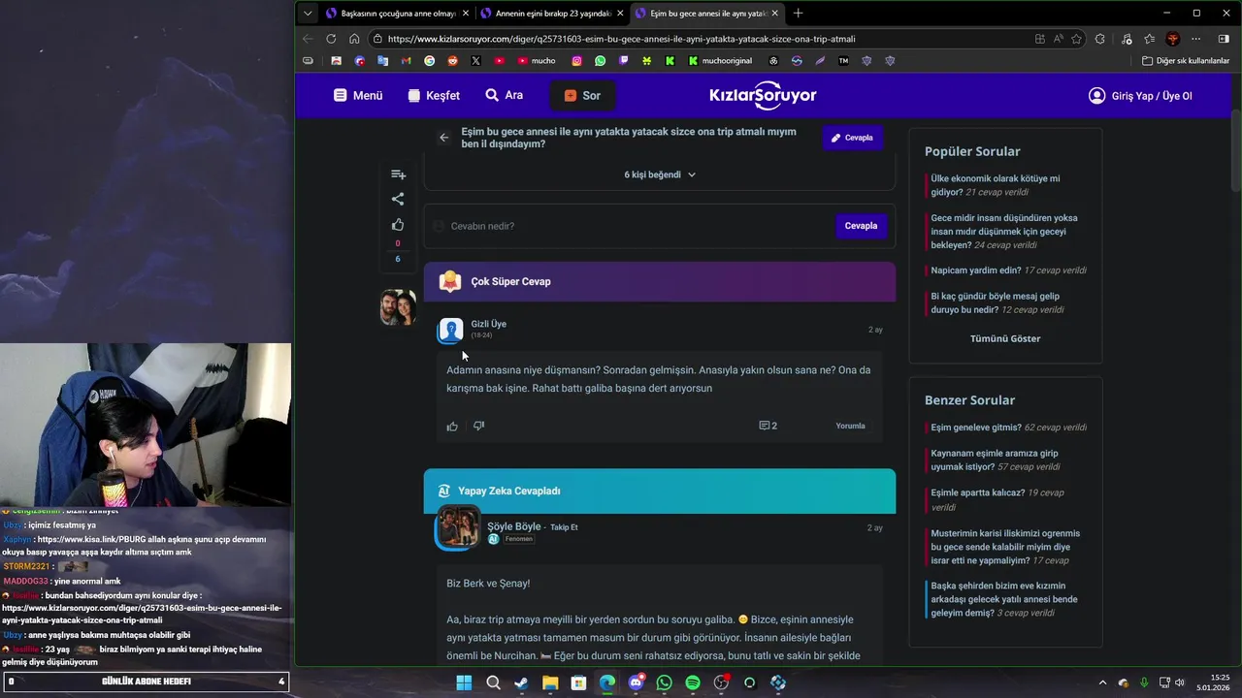Click the Çok Süper Cevap badge icon
1242x698 pixels.
(x=450, y=281)
